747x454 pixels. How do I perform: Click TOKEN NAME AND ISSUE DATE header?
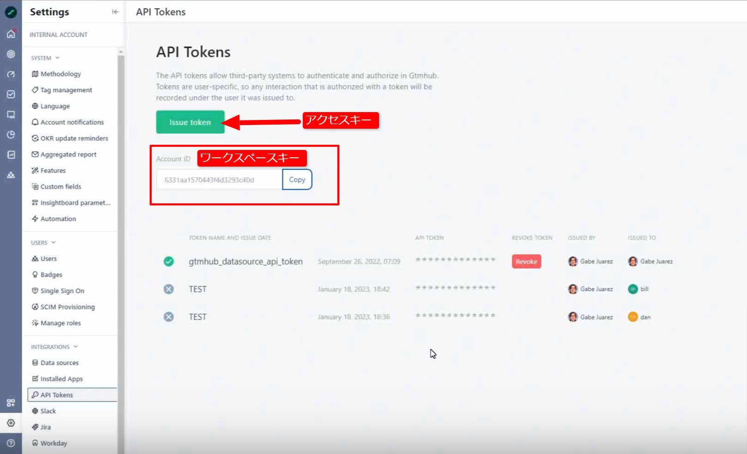pos(230,238)
